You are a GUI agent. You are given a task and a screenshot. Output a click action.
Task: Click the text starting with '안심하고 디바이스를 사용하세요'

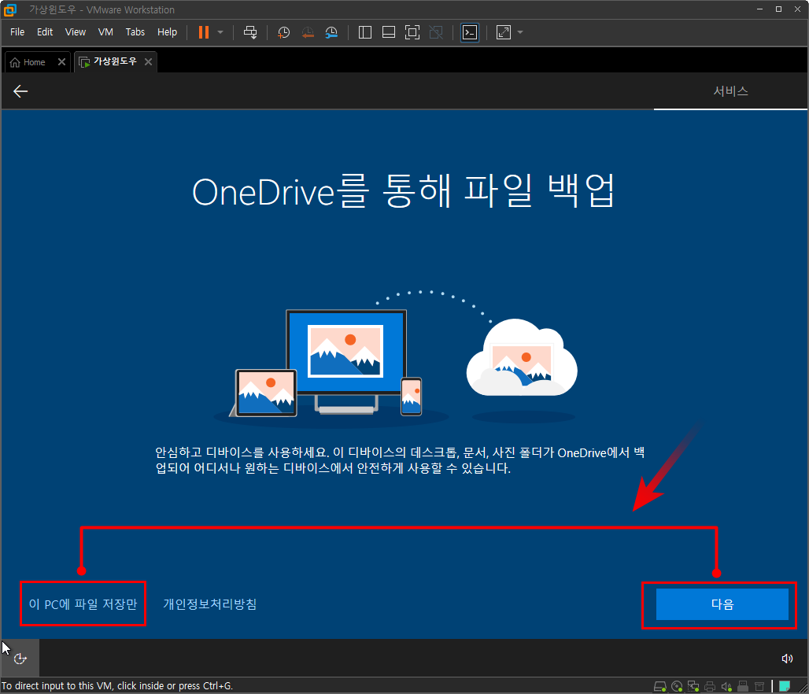pos(400,460)
